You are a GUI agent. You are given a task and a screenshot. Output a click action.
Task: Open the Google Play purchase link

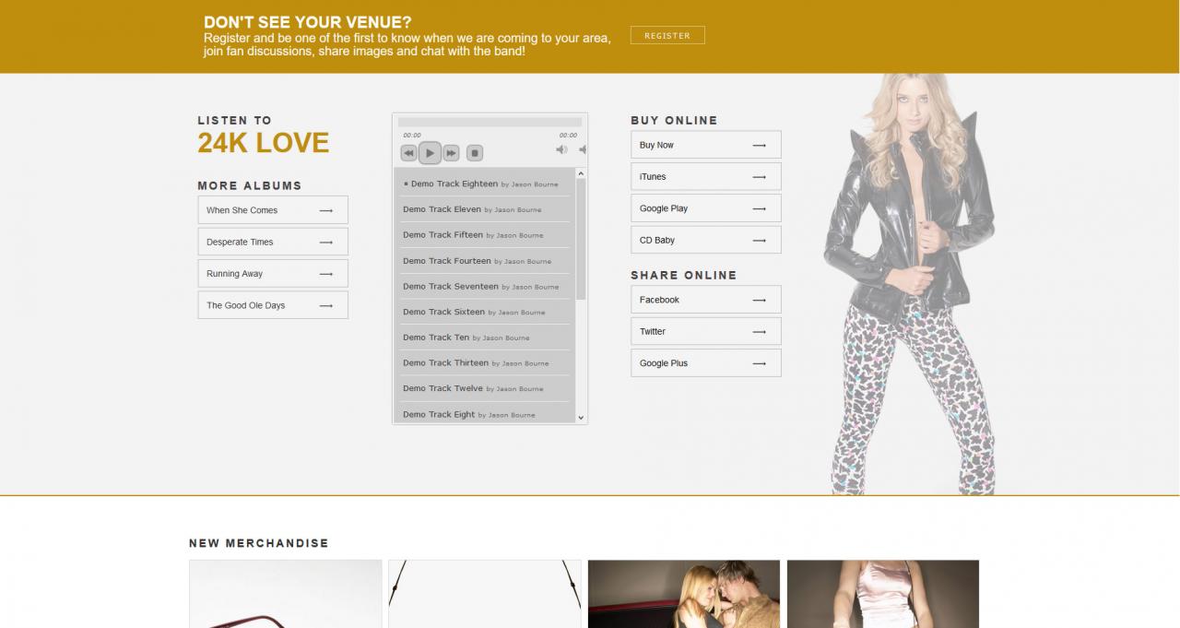pos(706,208)
